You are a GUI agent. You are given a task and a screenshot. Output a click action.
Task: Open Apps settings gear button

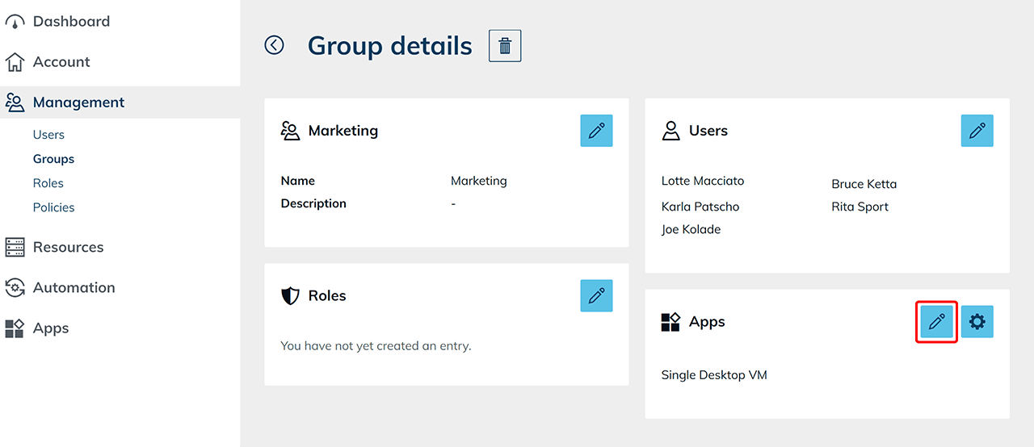[977, 322]
